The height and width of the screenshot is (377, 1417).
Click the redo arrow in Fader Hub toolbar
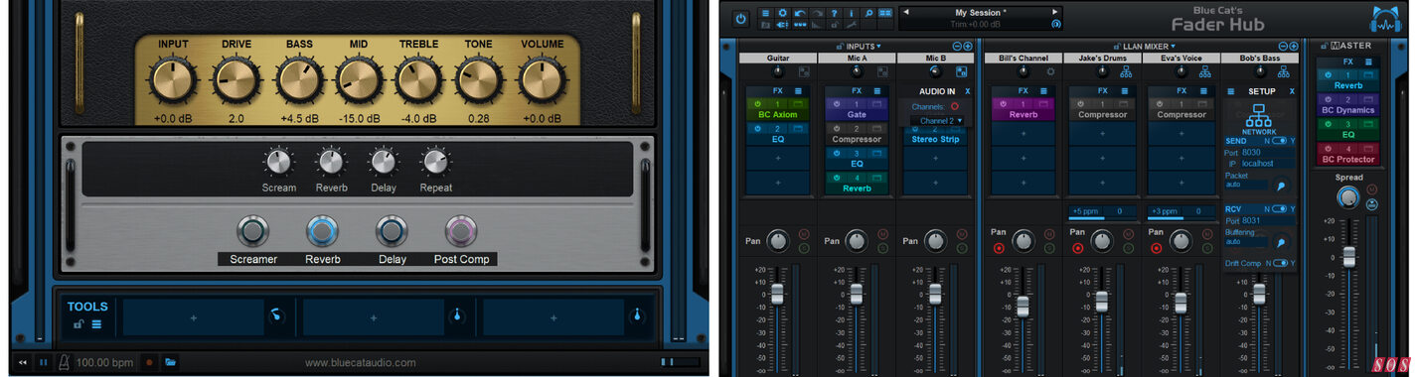click(x=817, y=13)
